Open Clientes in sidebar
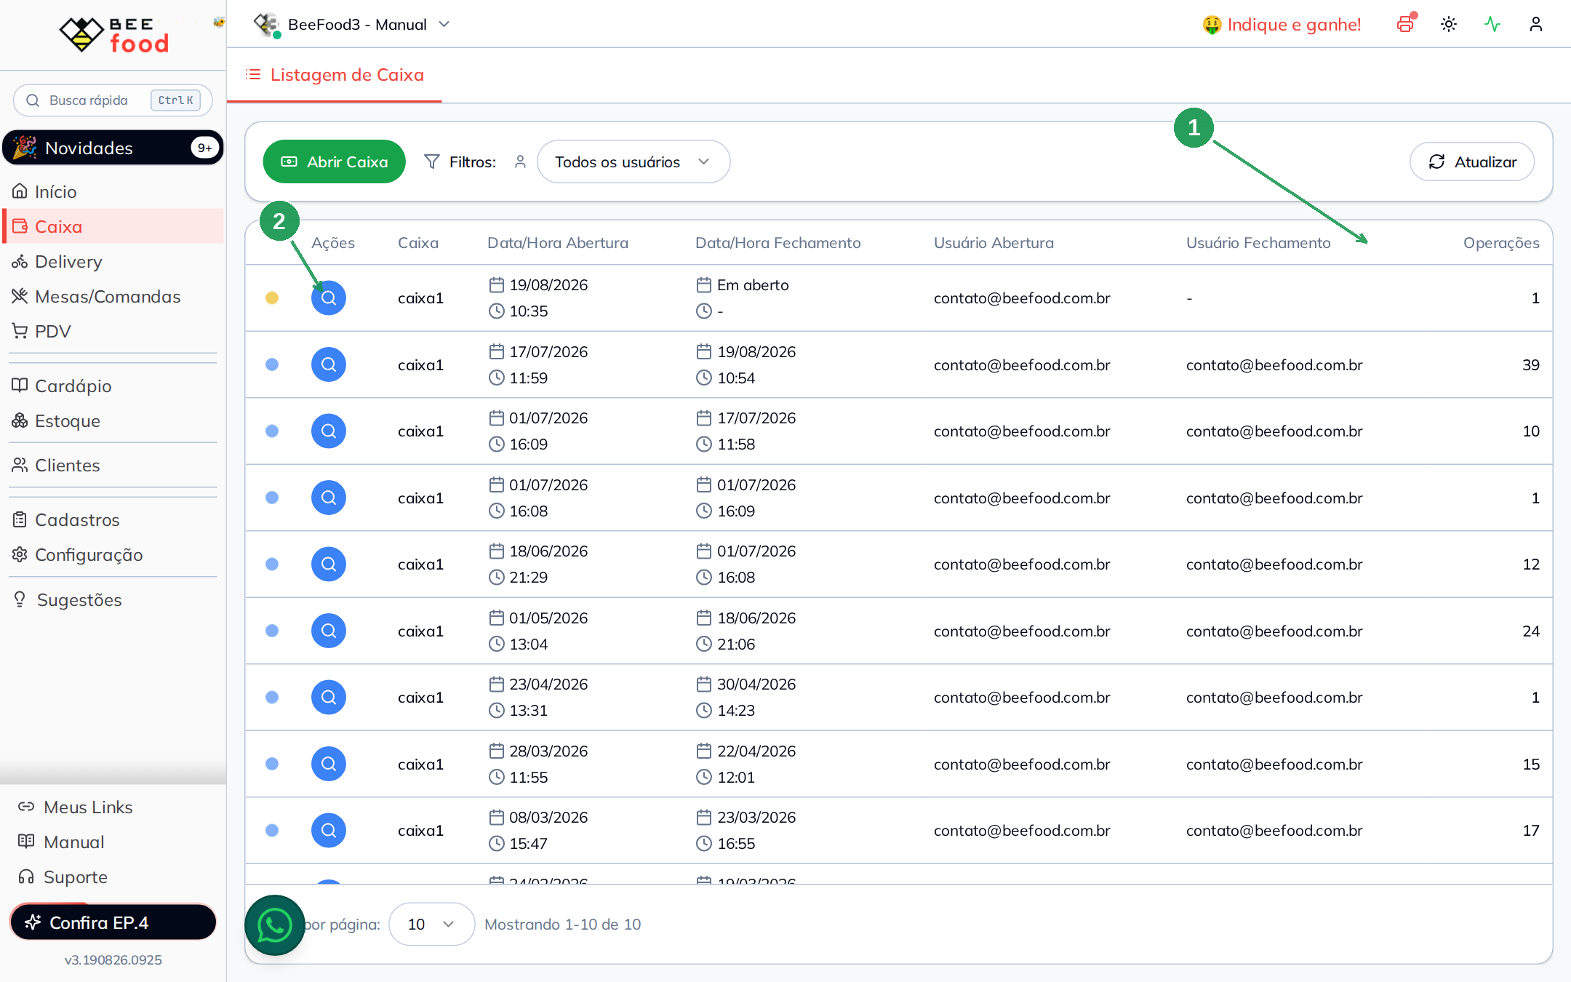 pyautogui.click(x=113, y=465)
